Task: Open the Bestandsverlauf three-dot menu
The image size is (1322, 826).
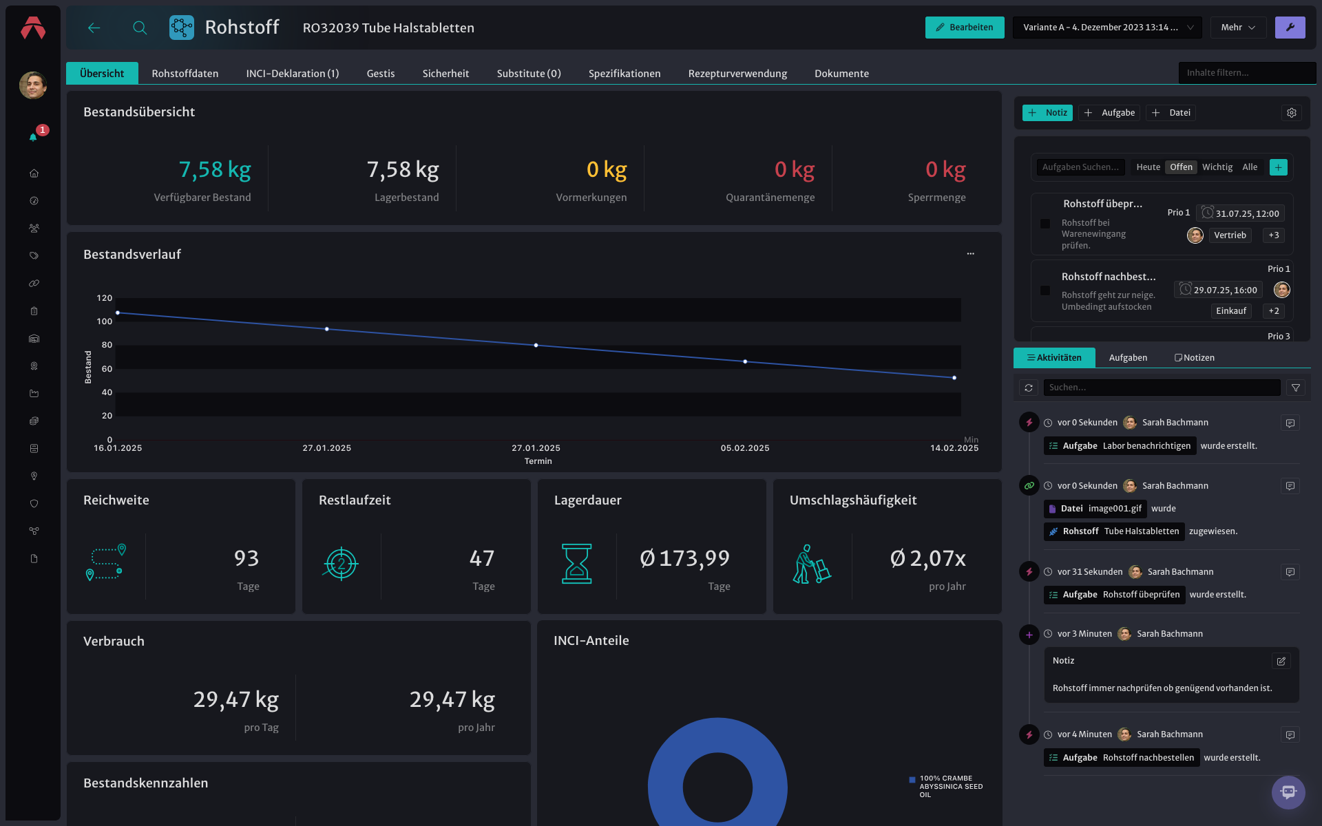Action: tap(971, 254)
